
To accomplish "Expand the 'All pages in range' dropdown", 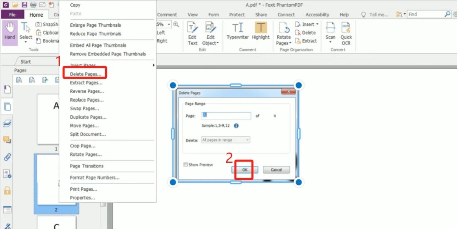I will pyautogui.click(x=225, y=140).
